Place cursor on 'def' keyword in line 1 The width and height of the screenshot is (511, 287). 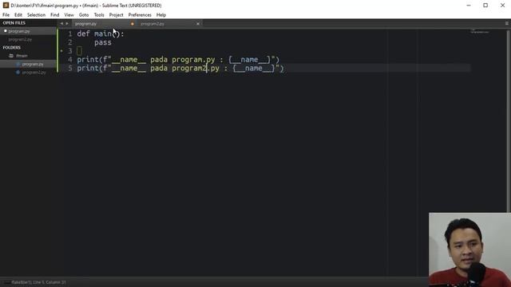point(83,33)
